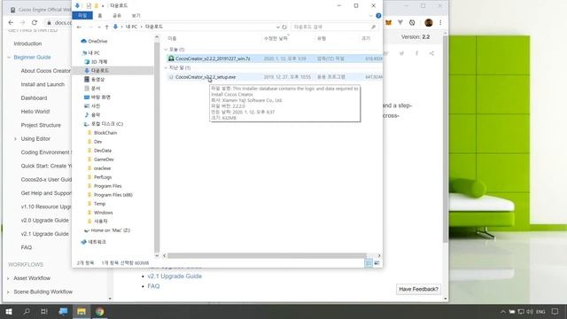Click the horizontal scrollbar in file list
The height and width of the screenshot is (319, 567).
pyautogui.click(x=267, y=256)
